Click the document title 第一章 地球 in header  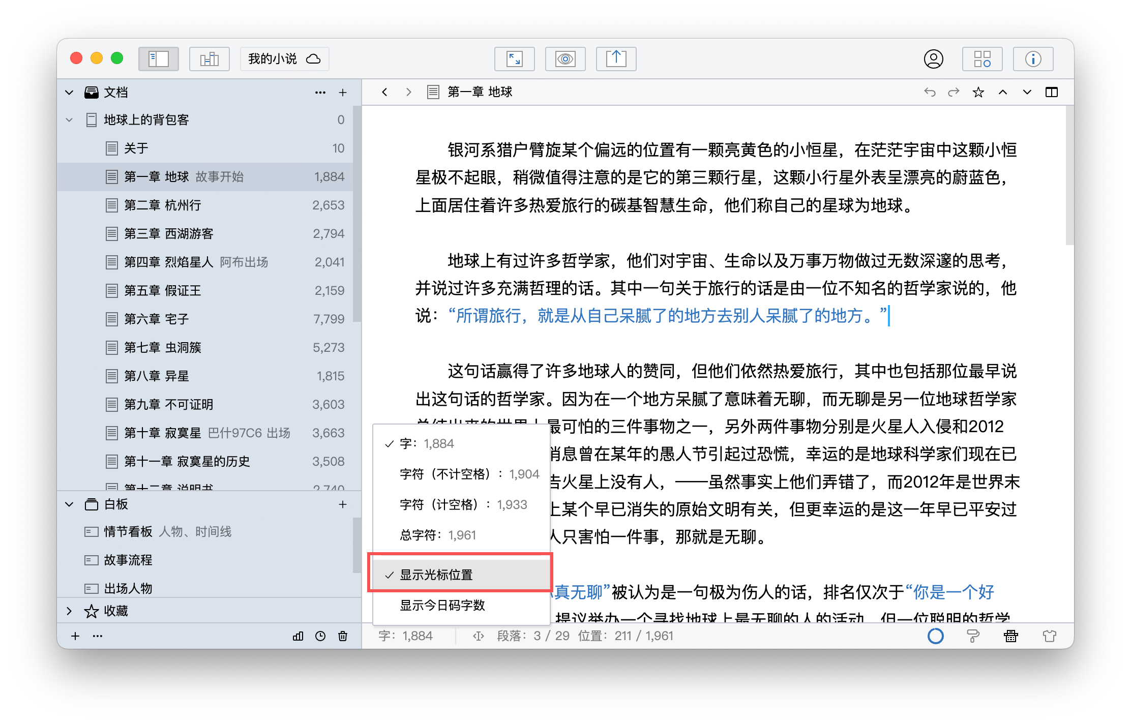[x=480, y=92]
